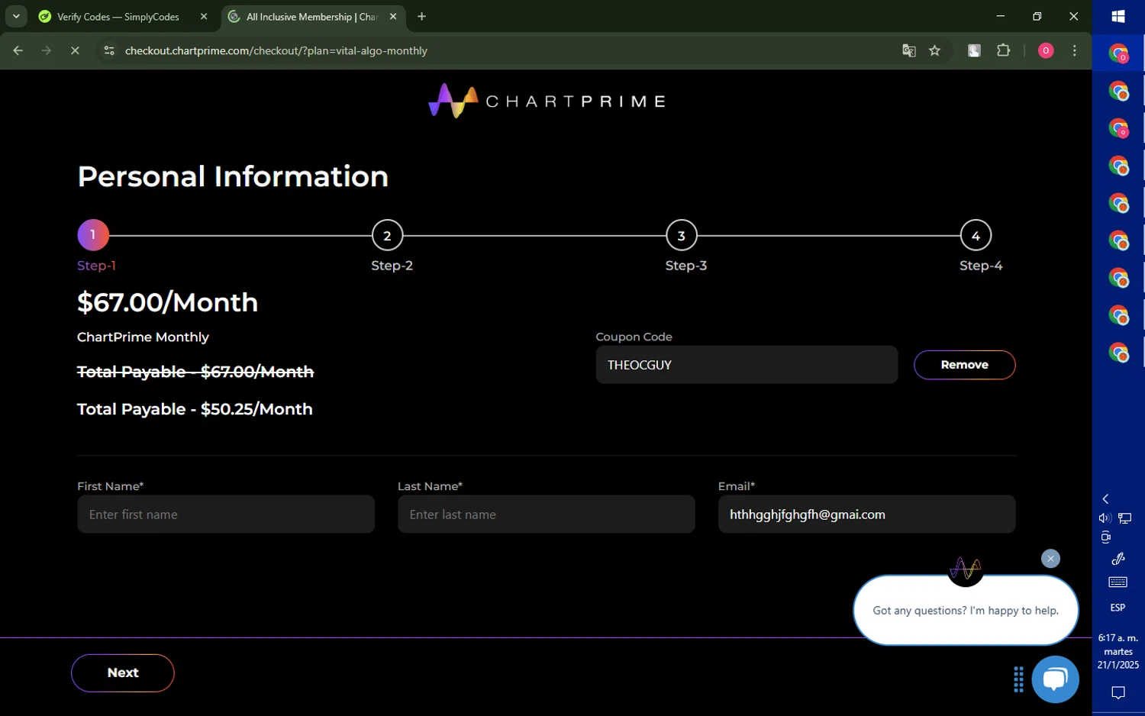1145x716 pixels.
Task: Stop loading the current page
Action: click(x=75, y=50)
